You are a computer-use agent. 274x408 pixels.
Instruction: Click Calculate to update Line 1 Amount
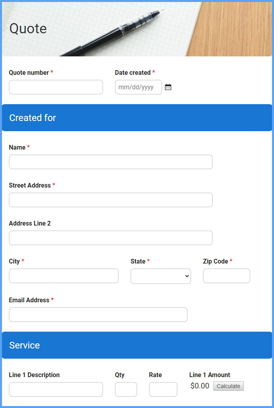point(228,386)
